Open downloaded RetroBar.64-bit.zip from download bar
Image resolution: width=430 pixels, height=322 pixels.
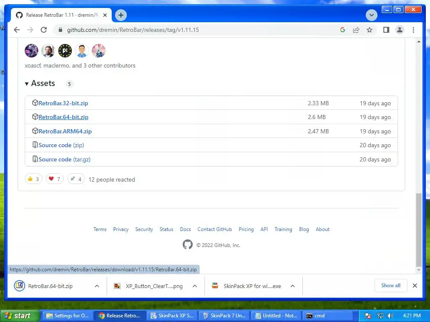point(50,286)
